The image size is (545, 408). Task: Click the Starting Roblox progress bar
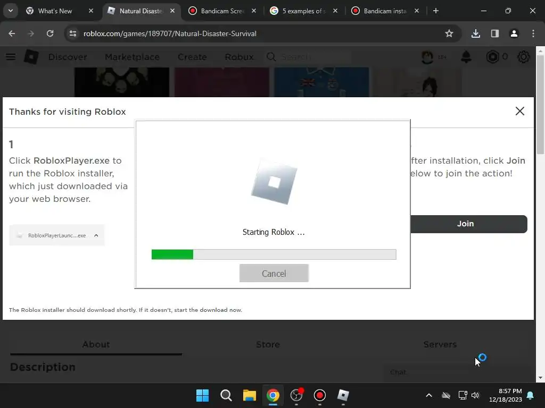(274, 254)
